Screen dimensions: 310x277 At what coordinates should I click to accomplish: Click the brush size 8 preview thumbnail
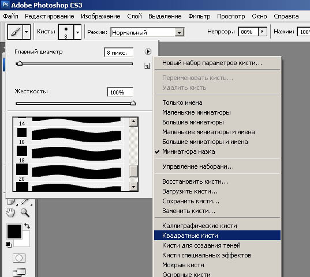(66, 32)
